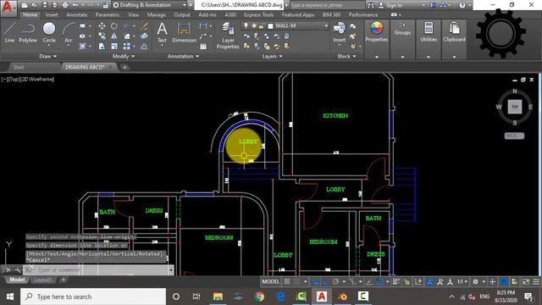542x305 pixels.
Task: Click the Mirror tool icon
Action: coord(114,36)
